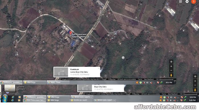Open Windows Start orb in 9:50 PM taskbar
Image resolution: width=199 pixels, height=112 pixels.
(5, 97)
